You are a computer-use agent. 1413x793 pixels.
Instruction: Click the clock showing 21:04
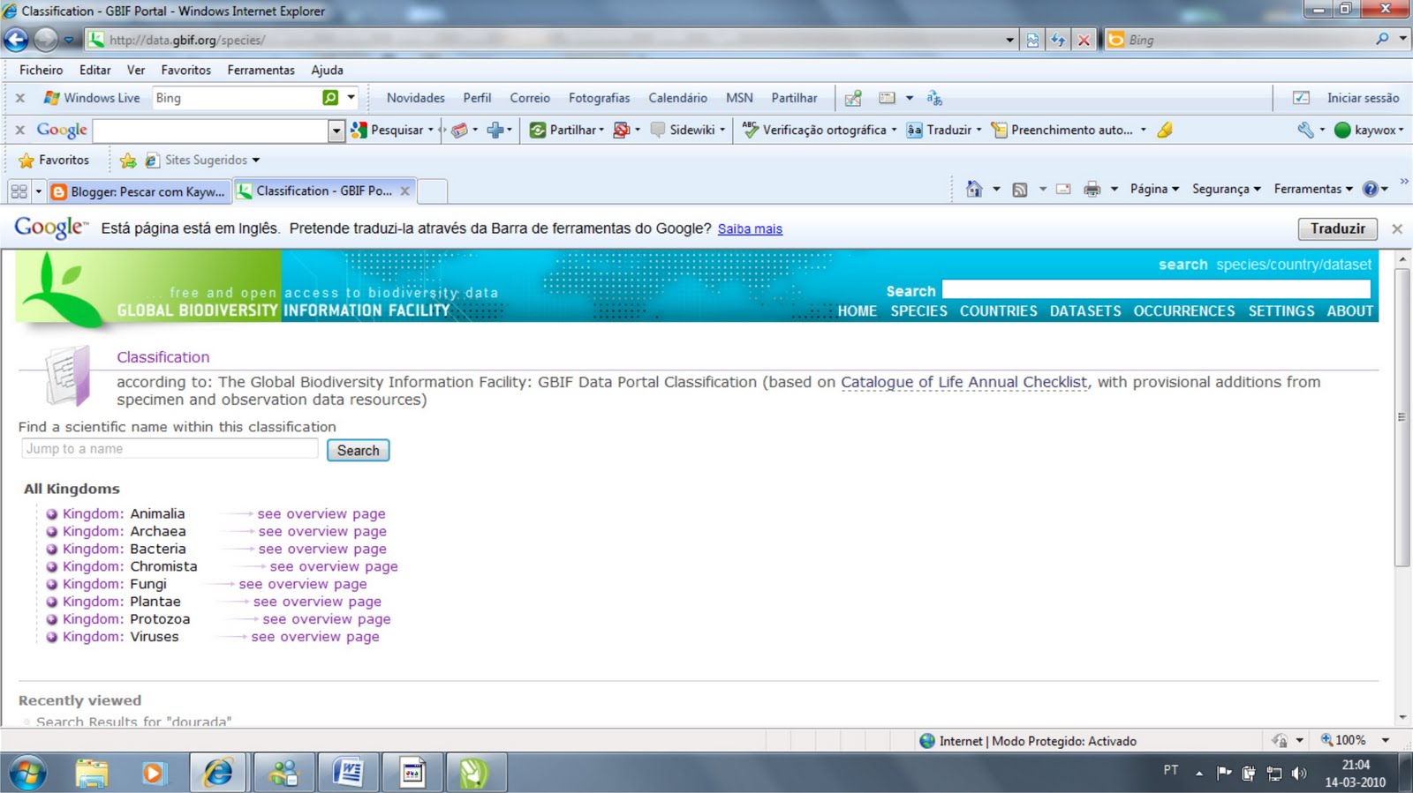(1356, 766)
